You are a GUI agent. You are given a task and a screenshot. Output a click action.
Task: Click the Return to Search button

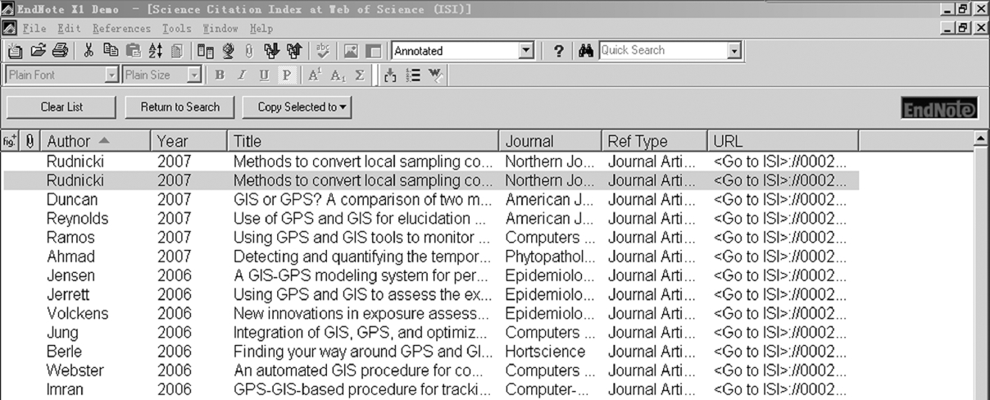click(x=180, y=107)
